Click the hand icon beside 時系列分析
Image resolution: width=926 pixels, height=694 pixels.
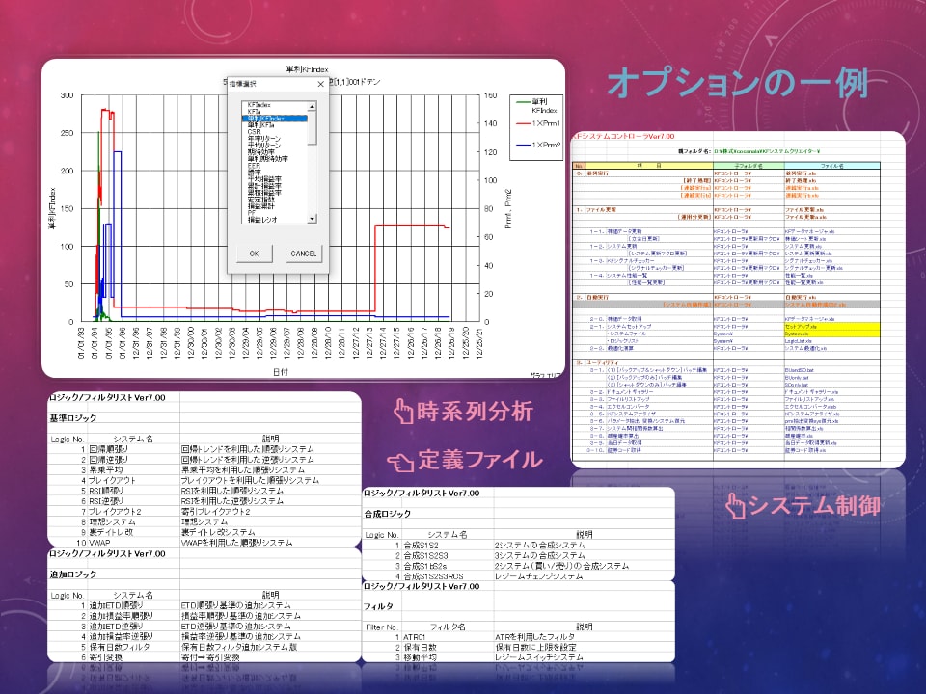click(403, 412)
